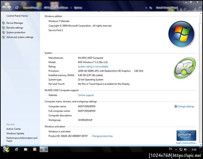Image resolution: width=203 pixels, height=159 pixels.
Task: Open the Windows Start menu
Action: (x=6, y=150)
